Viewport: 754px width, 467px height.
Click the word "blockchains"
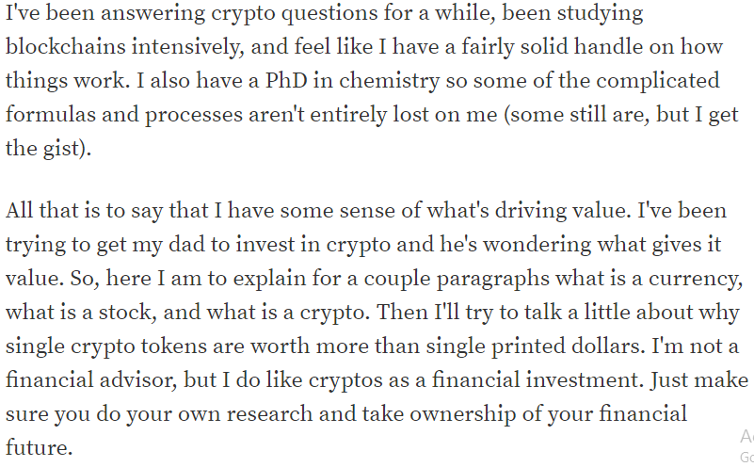click(x=65, y=47)
